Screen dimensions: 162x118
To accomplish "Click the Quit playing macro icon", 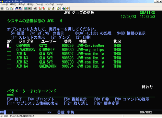I will [53, 8].
